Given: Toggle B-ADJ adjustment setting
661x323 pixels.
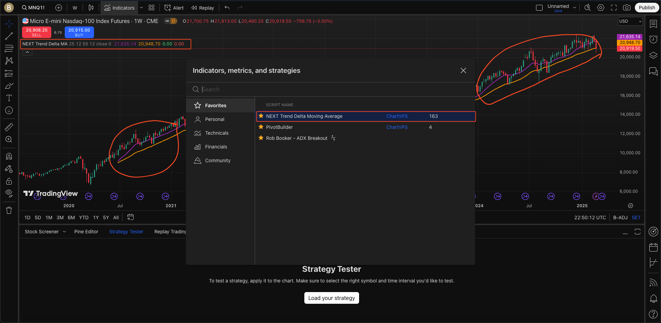Looking at the screenshot, I should [x=620, y=218].
